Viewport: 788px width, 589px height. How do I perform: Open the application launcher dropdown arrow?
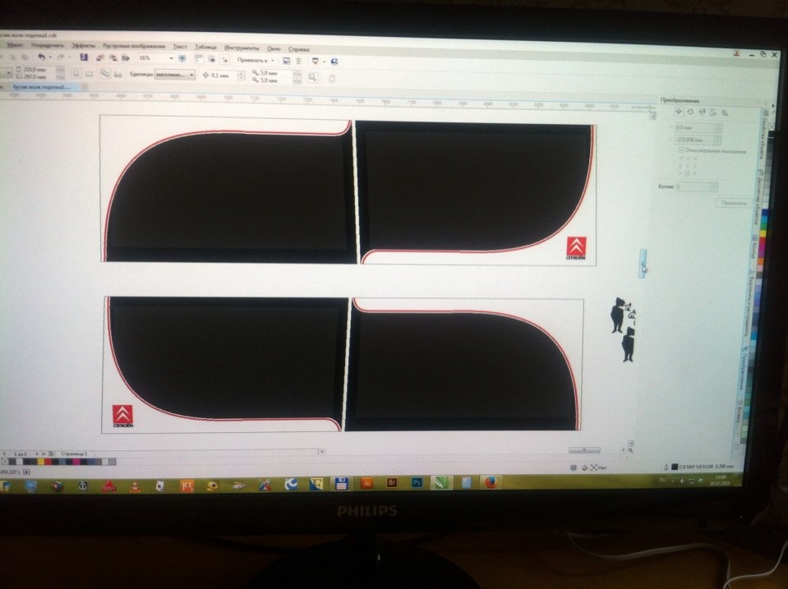click(324, 62)
